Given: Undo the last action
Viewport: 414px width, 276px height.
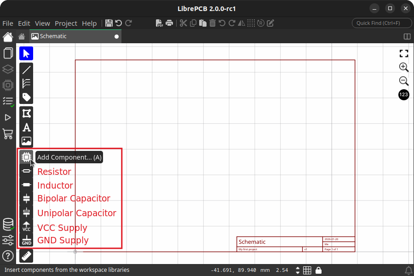Looking at the screenshot, I should pos(119,23).
